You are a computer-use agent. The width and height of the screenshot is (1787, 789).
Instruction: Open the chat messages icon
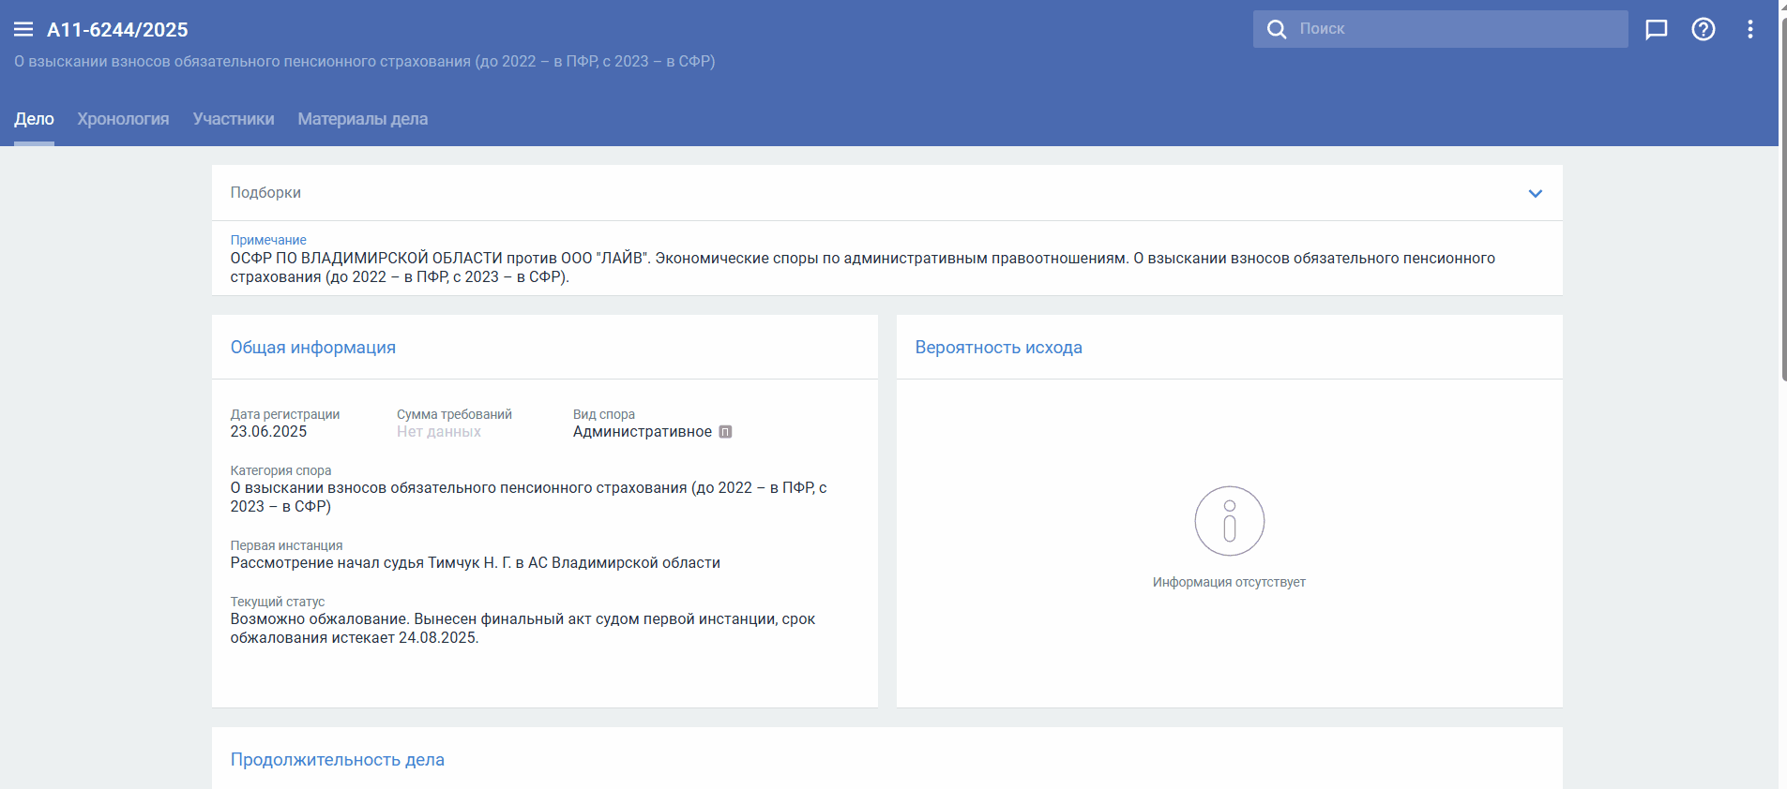click(x=1657, y=29)
